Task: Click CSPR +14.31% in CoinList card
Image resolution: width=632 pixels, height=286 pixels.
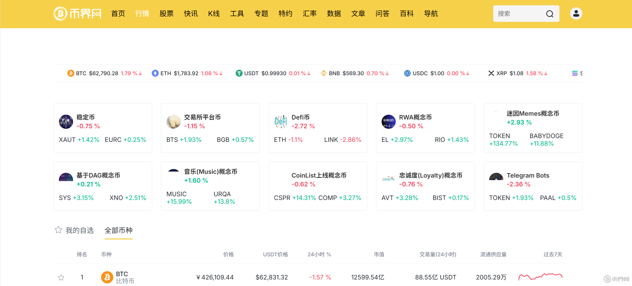Action: click(295, 198)
